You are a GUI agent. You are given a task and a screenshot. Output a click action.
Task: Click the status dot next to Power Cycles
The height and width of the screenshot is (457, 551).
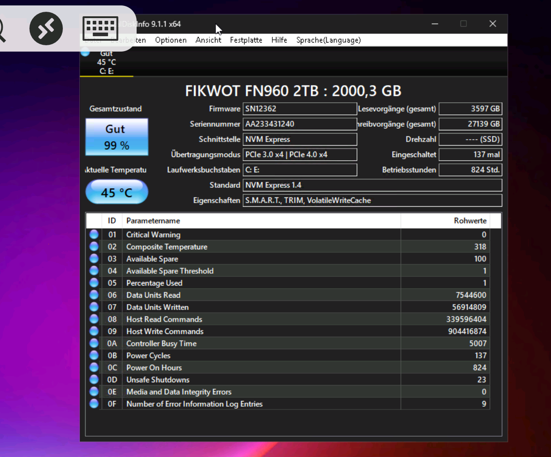pyautogui.click(x=94, y=355)
